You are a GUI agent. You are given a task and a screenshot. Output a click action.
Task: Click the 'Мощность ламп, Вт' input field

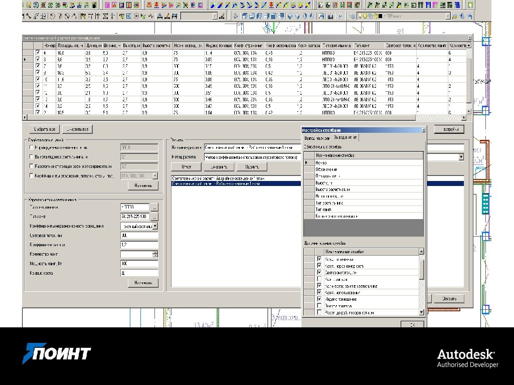139,264
